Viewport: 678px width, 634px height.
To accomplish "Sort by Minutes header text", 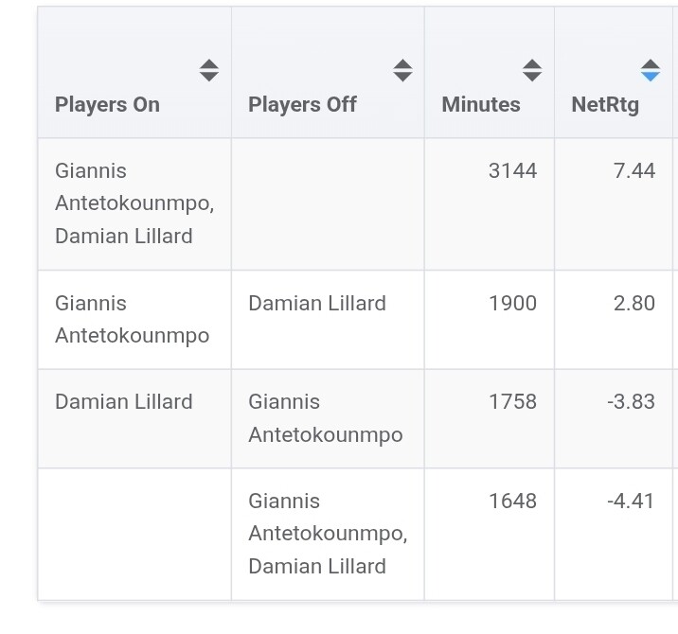I will coord(481,104).
